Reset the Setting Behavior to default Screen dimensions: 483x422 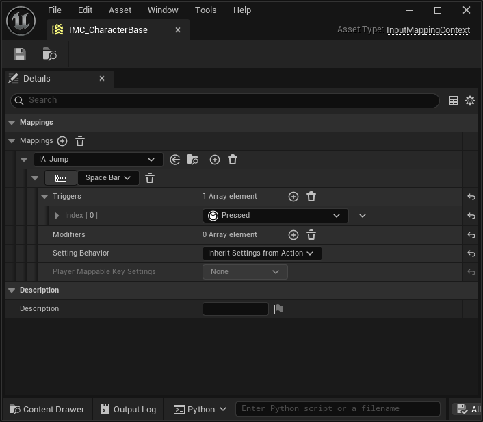click(x=471, y=253)
